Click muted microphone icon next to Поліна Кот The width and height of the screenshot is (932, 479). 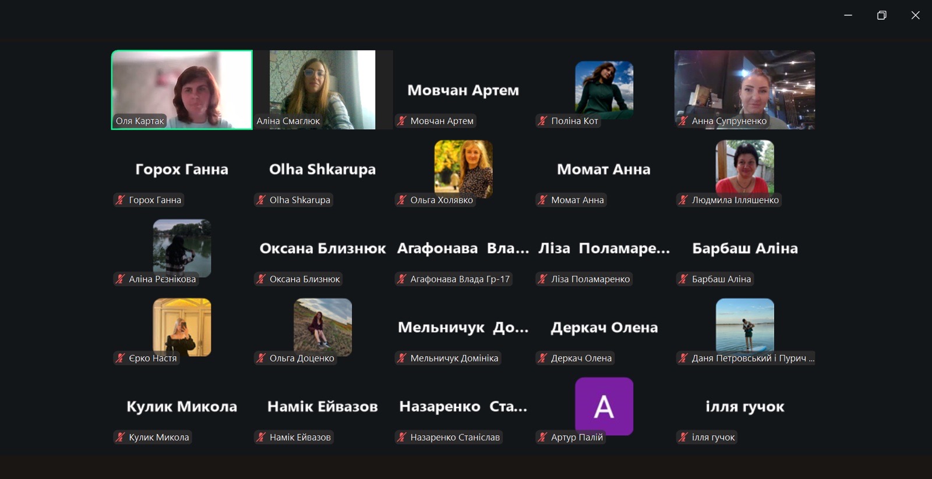pos(543,121)
